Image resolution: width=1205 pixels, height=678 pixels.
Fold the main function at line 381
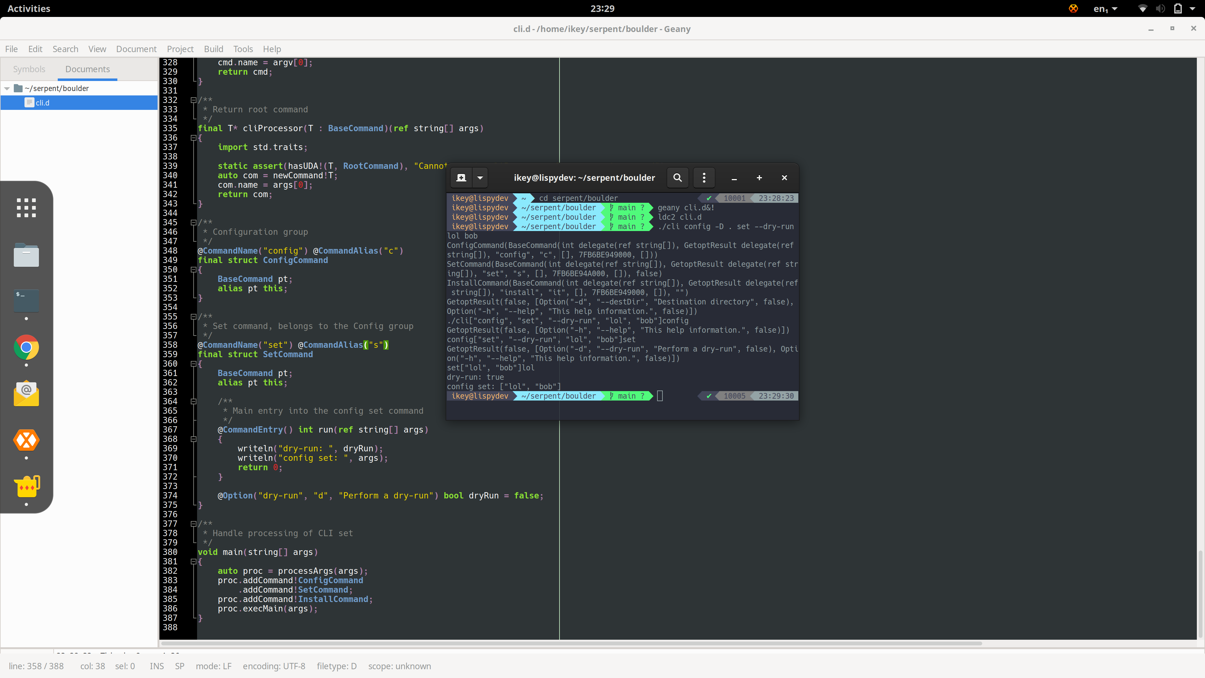click(x=193, y=562)
